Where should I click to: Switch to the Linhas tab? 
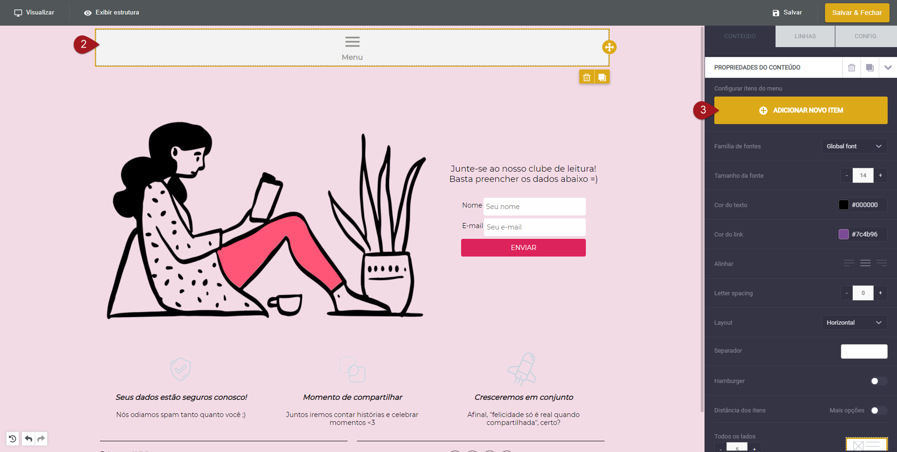(805, 36)
